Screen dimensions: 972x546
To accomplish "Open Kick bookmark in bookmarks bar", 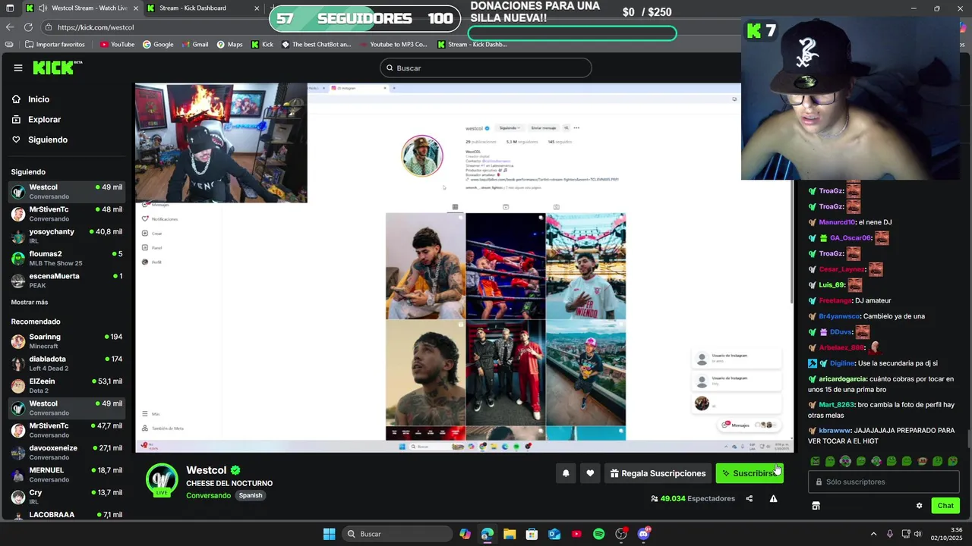I will (x=262, y=45).
